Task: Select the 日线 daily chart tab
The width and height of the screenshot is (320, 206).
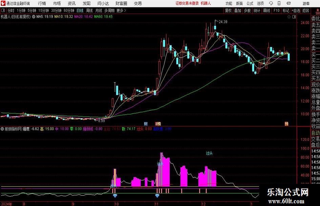Action: tap(80, 10)
